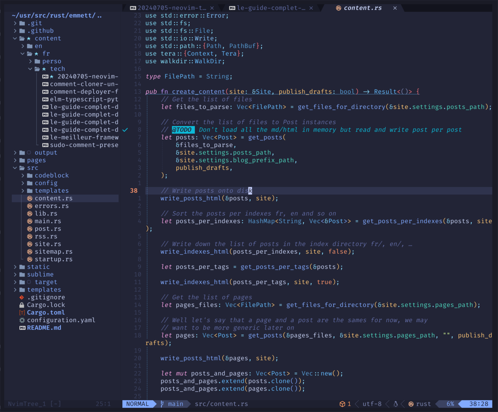498x412 pixels.
Task: Expand the .git folder chevron
Action: [15, 23]
